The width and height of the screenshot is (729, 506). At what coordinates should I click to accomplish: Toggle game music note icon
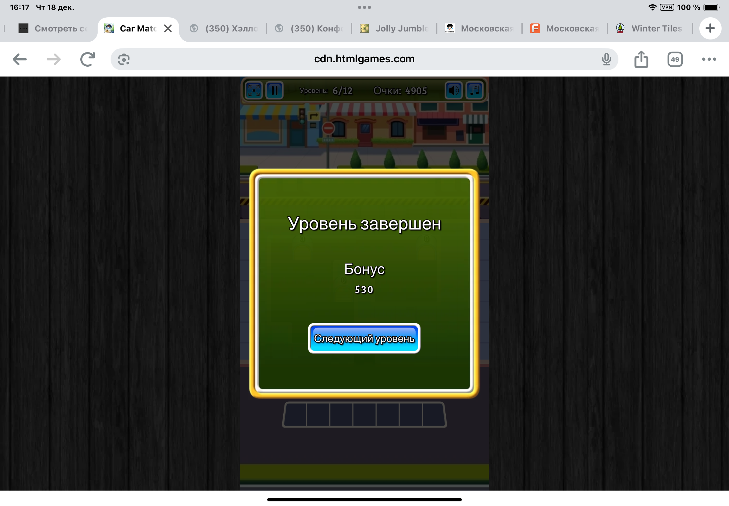click(x=474, y=90)
